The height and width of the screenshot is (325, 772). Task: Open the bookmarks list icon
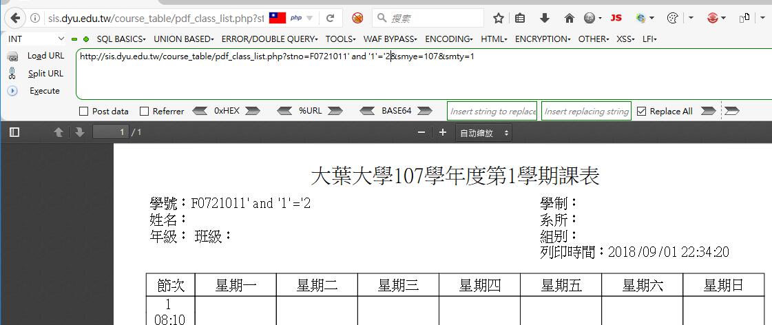[x=520, y=18]
